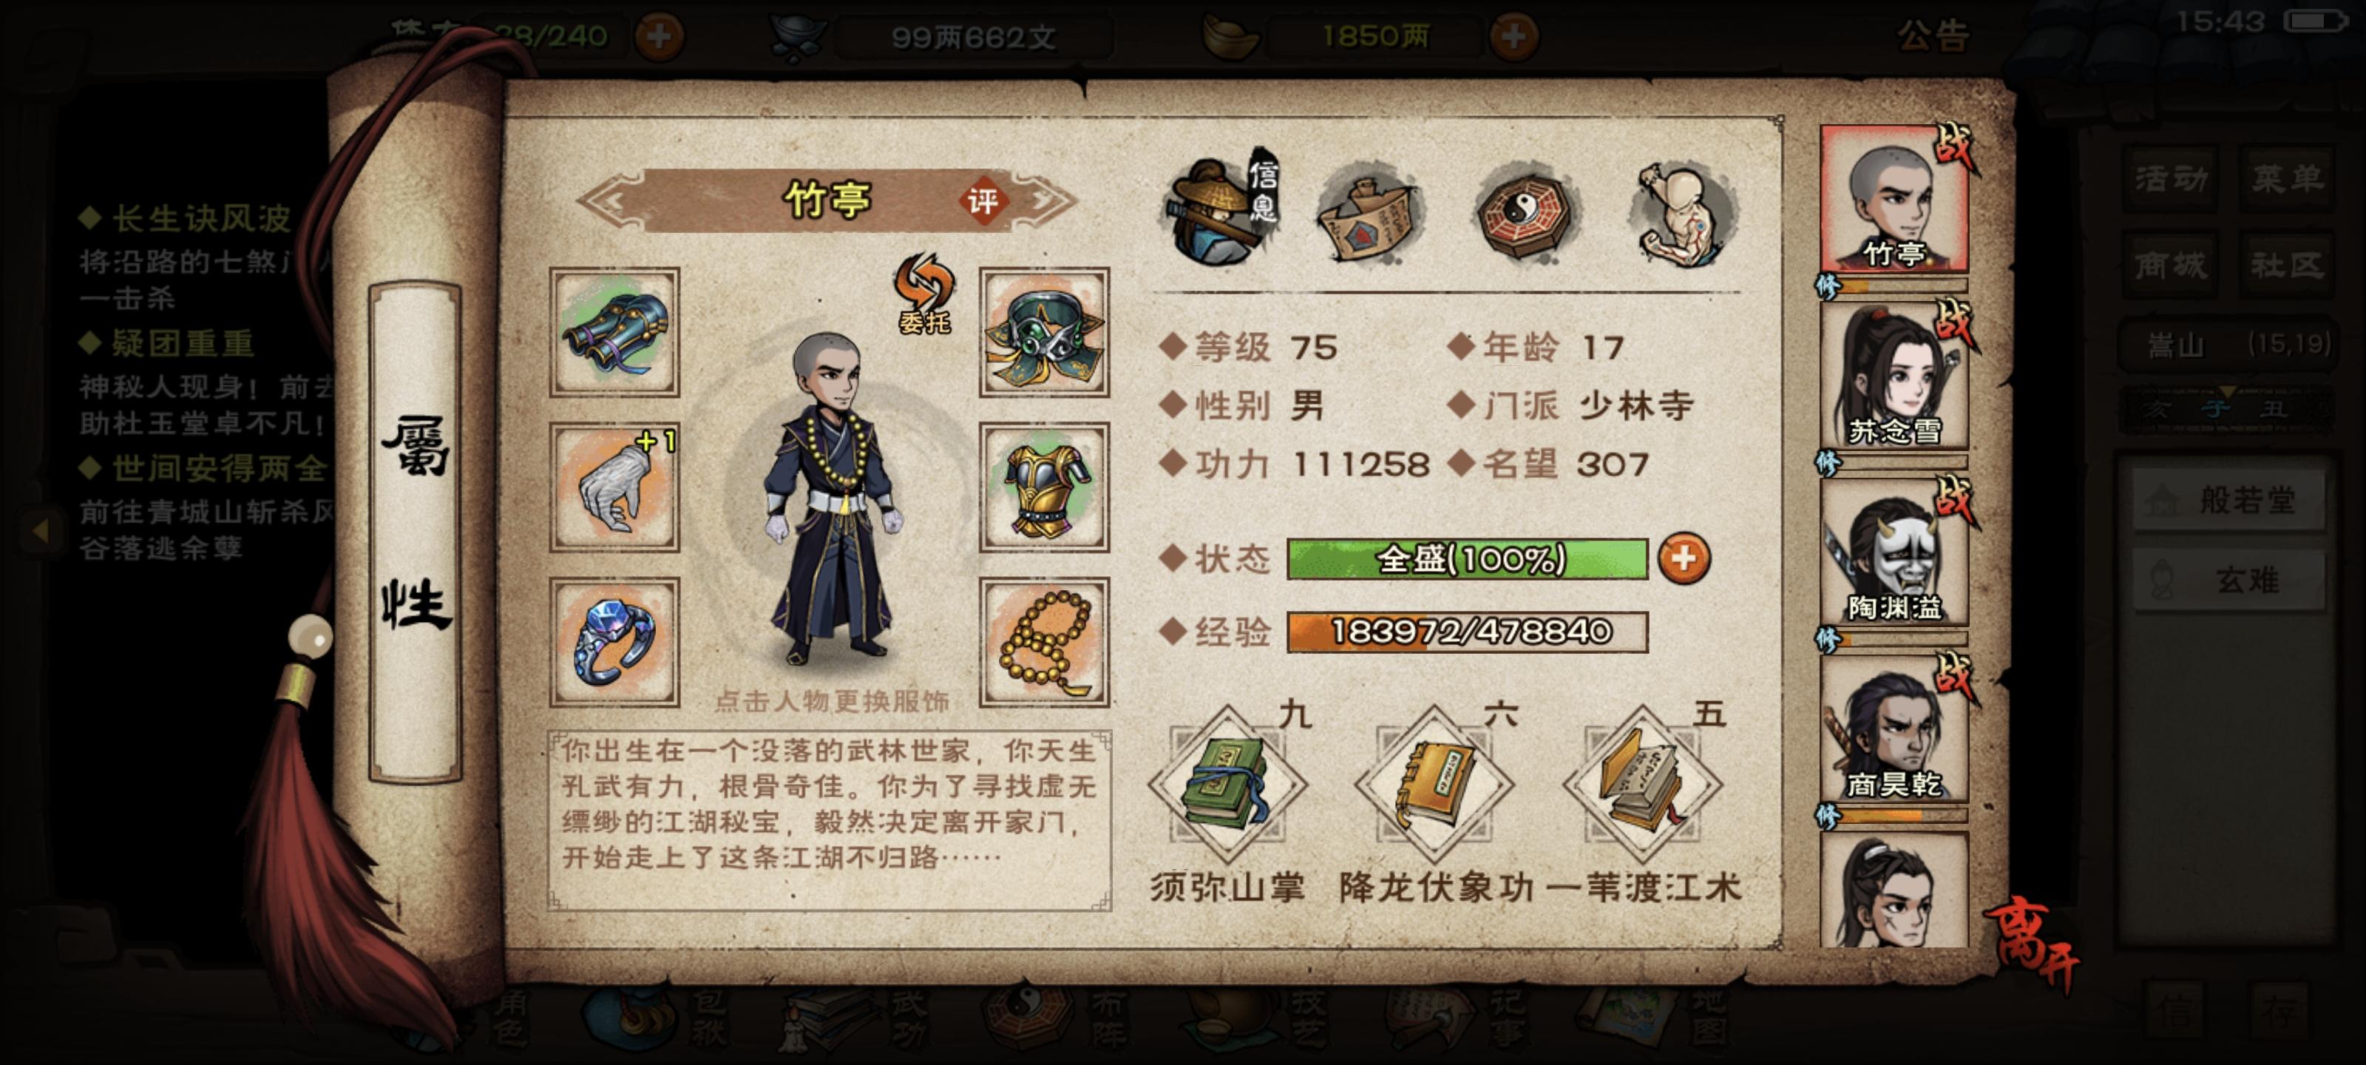Viewport: 2366px width, 1065px height.
Task: Open the blue gem ring slot
Action: pyautogui.click(x=614, y=642)
